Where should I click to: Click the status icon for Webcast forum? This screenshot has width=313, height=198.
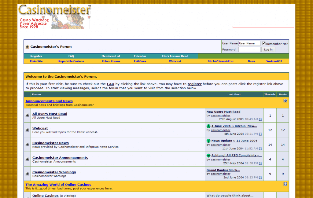(x=27, y=130)
